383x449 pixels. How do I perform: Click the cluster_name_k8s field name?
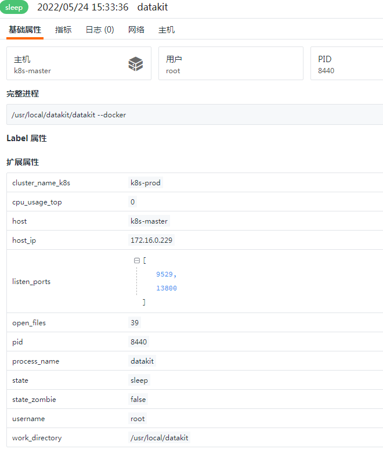[41, 183]
